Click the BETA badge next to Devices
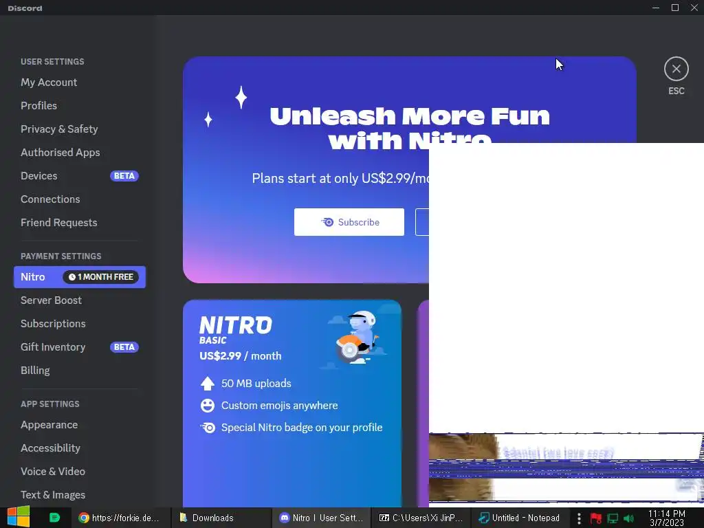 (x=124, y=175)
